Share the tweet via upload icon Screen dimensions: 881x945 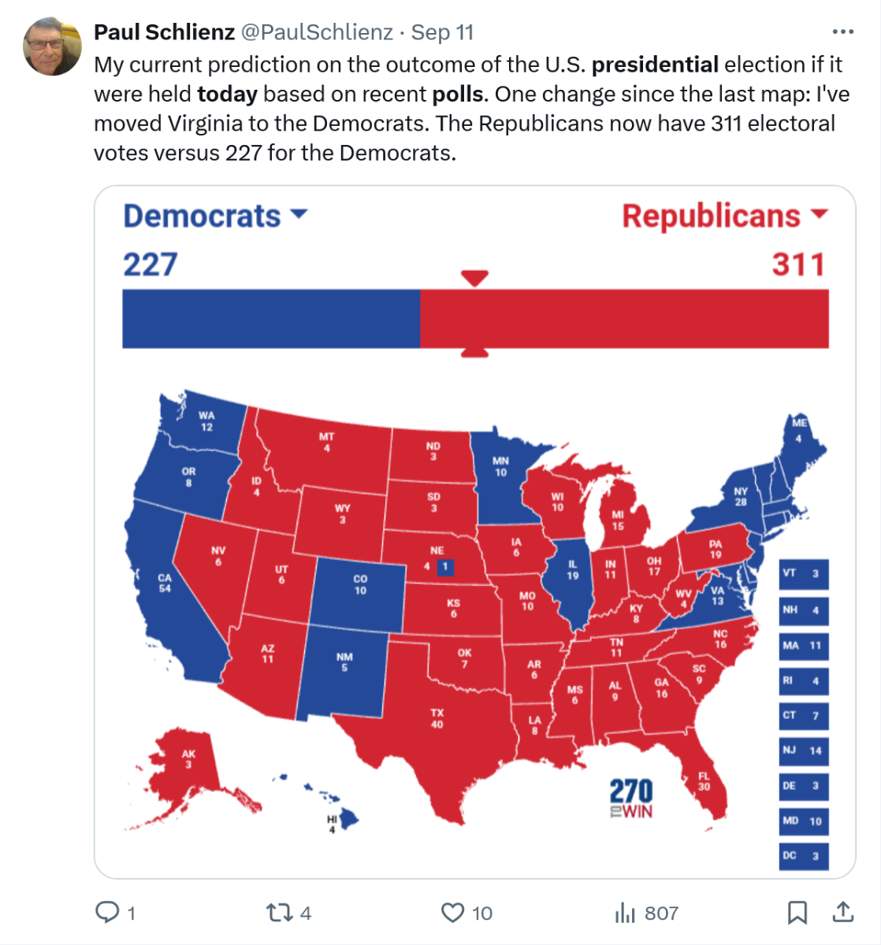(843, 912)
